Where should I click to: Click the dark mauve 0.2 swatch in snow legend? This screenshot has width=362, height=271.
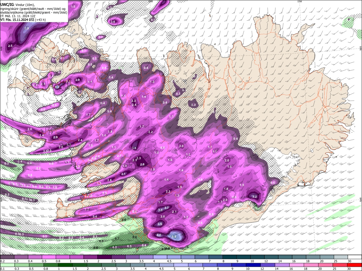click(7, 257)
